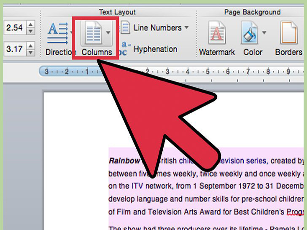
Task: Decrease the 2.54 margin value
Action: point(30,31)
